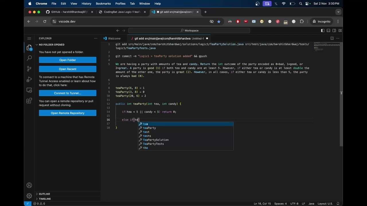
Task: Open the Run and Debug view
Action: pyautogui.click(x=29, y=80)
